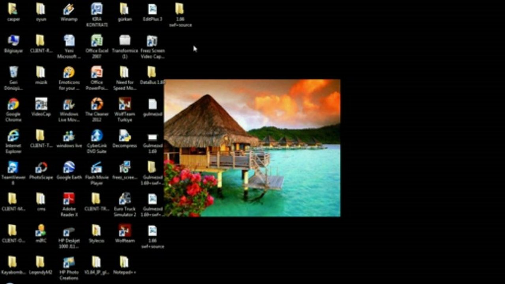505x284 pixels.
Task: Open the Geri Dönüşüm recycle bin
Action: (x=13, y=72)
